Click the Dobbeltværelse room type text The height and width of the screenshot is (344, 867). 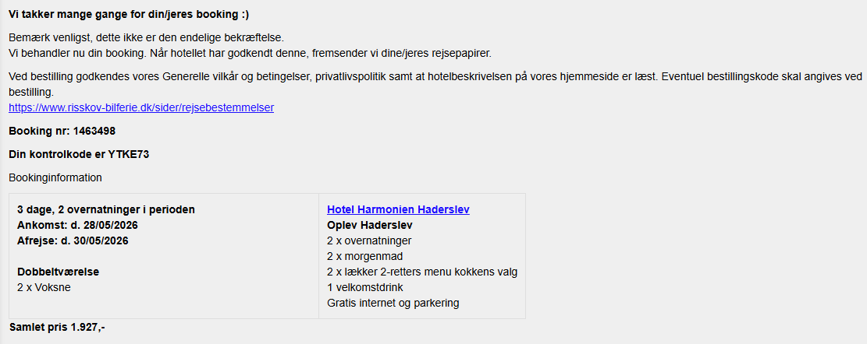coord(59,272)
